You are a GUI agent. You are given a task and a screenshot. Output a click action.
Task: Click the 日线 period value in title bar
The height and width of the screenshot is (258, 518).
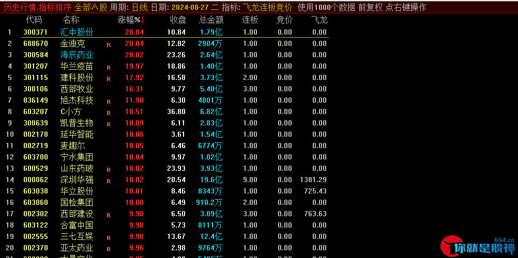point(140,7)
